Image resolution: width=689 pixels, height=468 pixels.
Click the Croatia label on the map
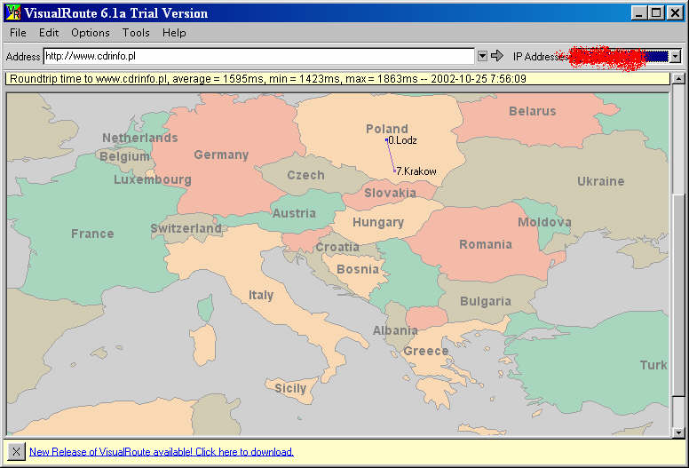tap(337, 247)
